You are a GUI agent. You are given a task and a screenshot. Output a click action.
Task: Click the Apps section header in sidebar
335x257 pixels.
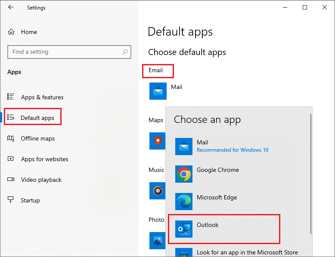14,72
